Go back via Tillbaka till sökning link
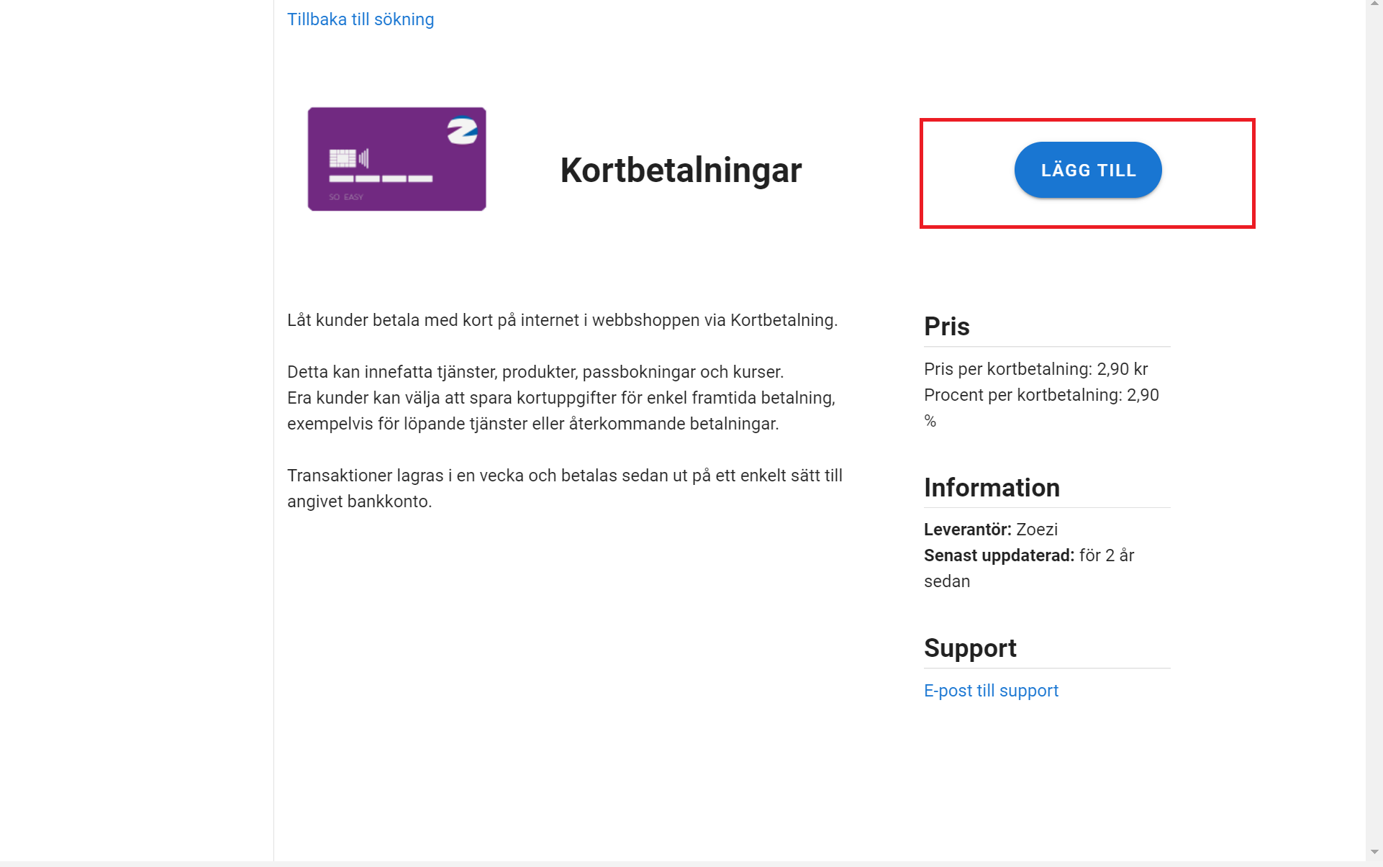Screen dimensions: 1383x867 point(361,19)
